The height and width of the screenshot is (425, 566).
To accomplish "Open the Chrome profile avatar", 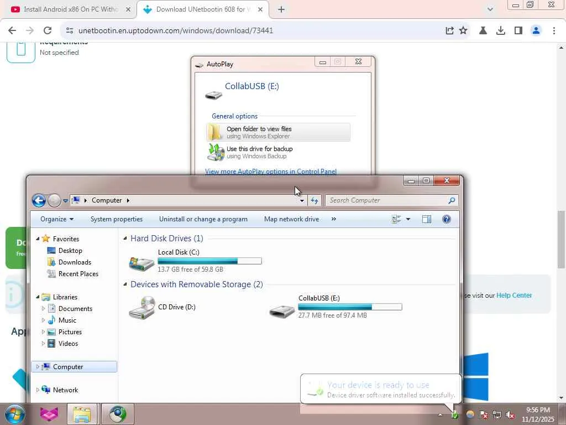I will point(536,30).
